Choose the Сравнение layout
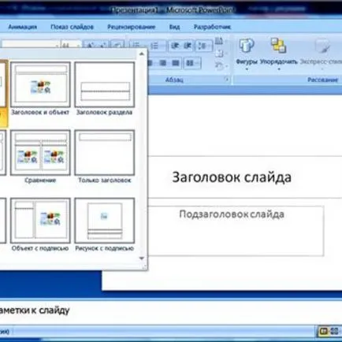This screenshot has width=342, height=342. click(40, 157)
